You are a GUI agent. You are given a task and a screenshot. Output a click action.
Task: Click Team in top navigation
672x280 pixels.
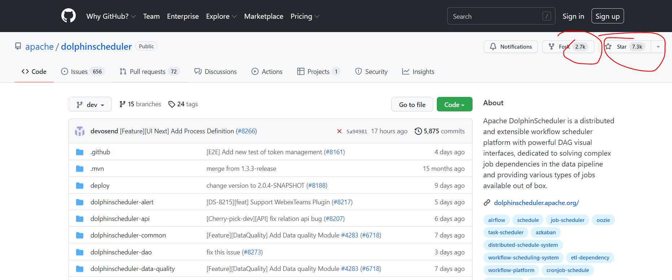tap(151, 16)
